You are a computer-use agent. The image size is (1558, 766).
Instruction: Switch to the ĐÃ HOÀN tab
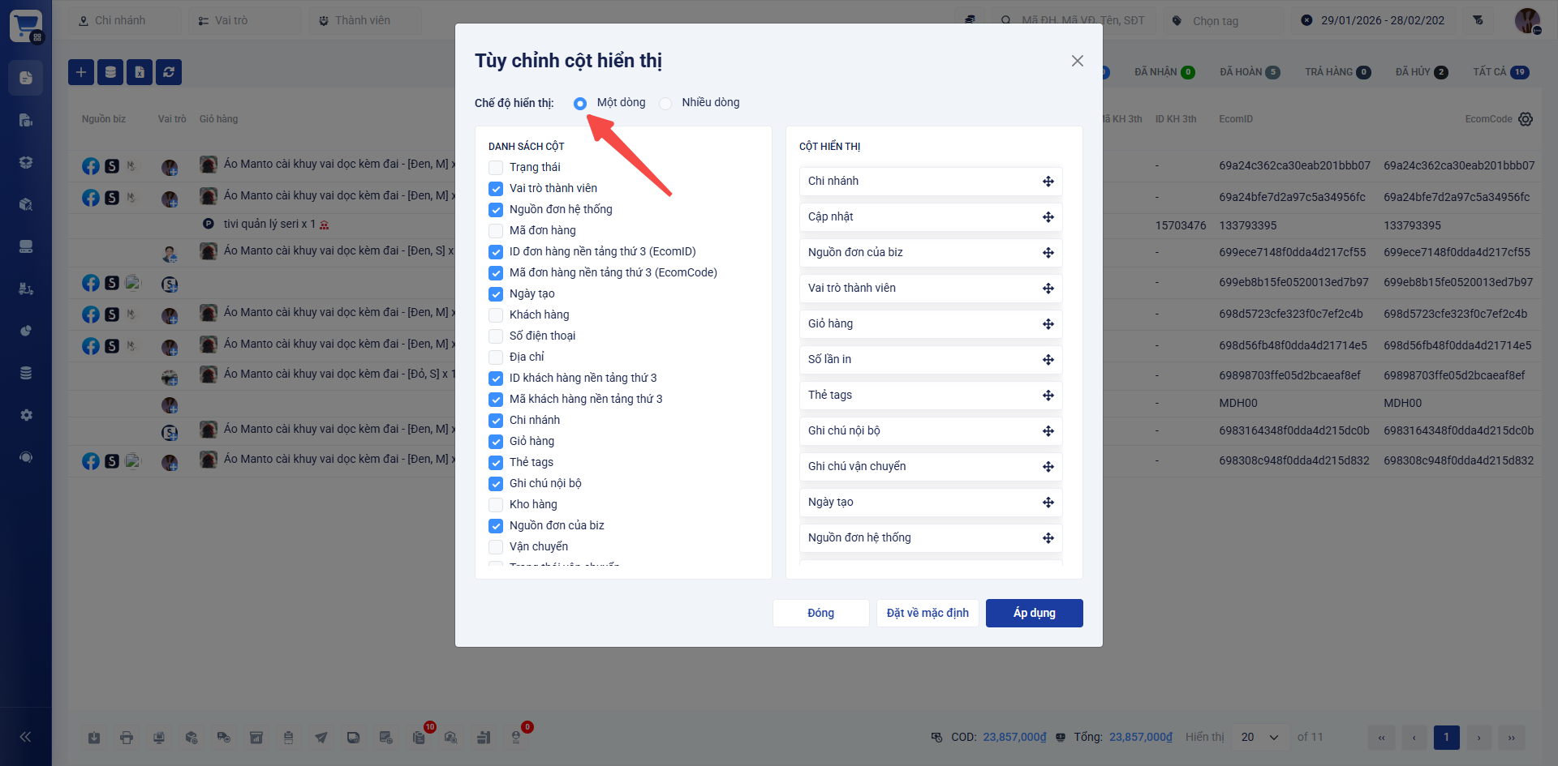pyautogui.click(x=1249, y=72)
